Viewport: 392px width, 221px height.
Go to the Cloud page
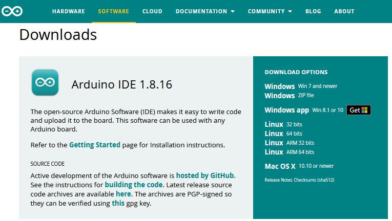[x=152, y=11]
